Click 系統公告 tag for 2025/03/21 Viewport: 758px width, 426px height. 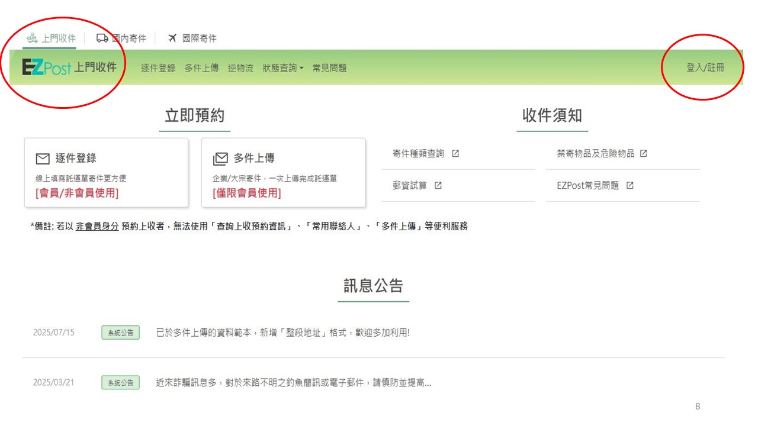point(120,382)
